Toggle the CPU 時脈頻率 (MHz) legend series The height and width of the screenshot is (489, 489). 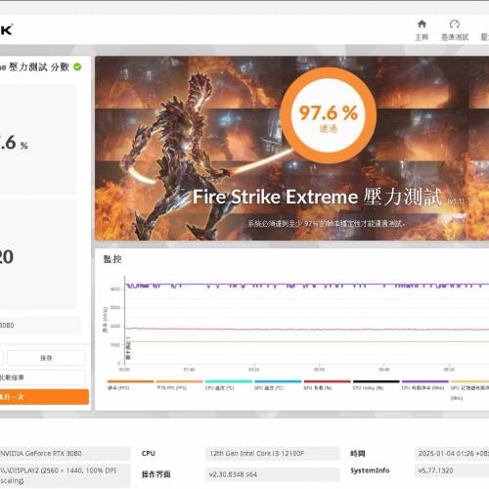click(x=425, y=385)
